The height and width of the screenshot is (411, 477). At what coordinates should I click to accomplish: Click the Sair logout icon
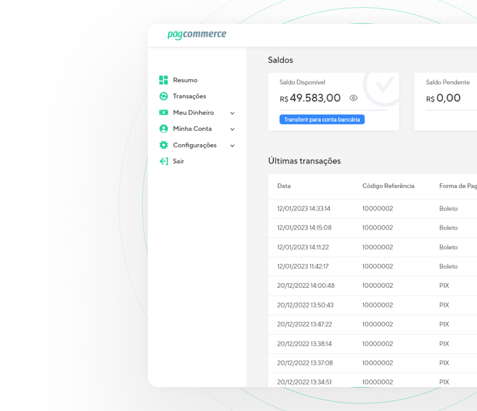163,161
